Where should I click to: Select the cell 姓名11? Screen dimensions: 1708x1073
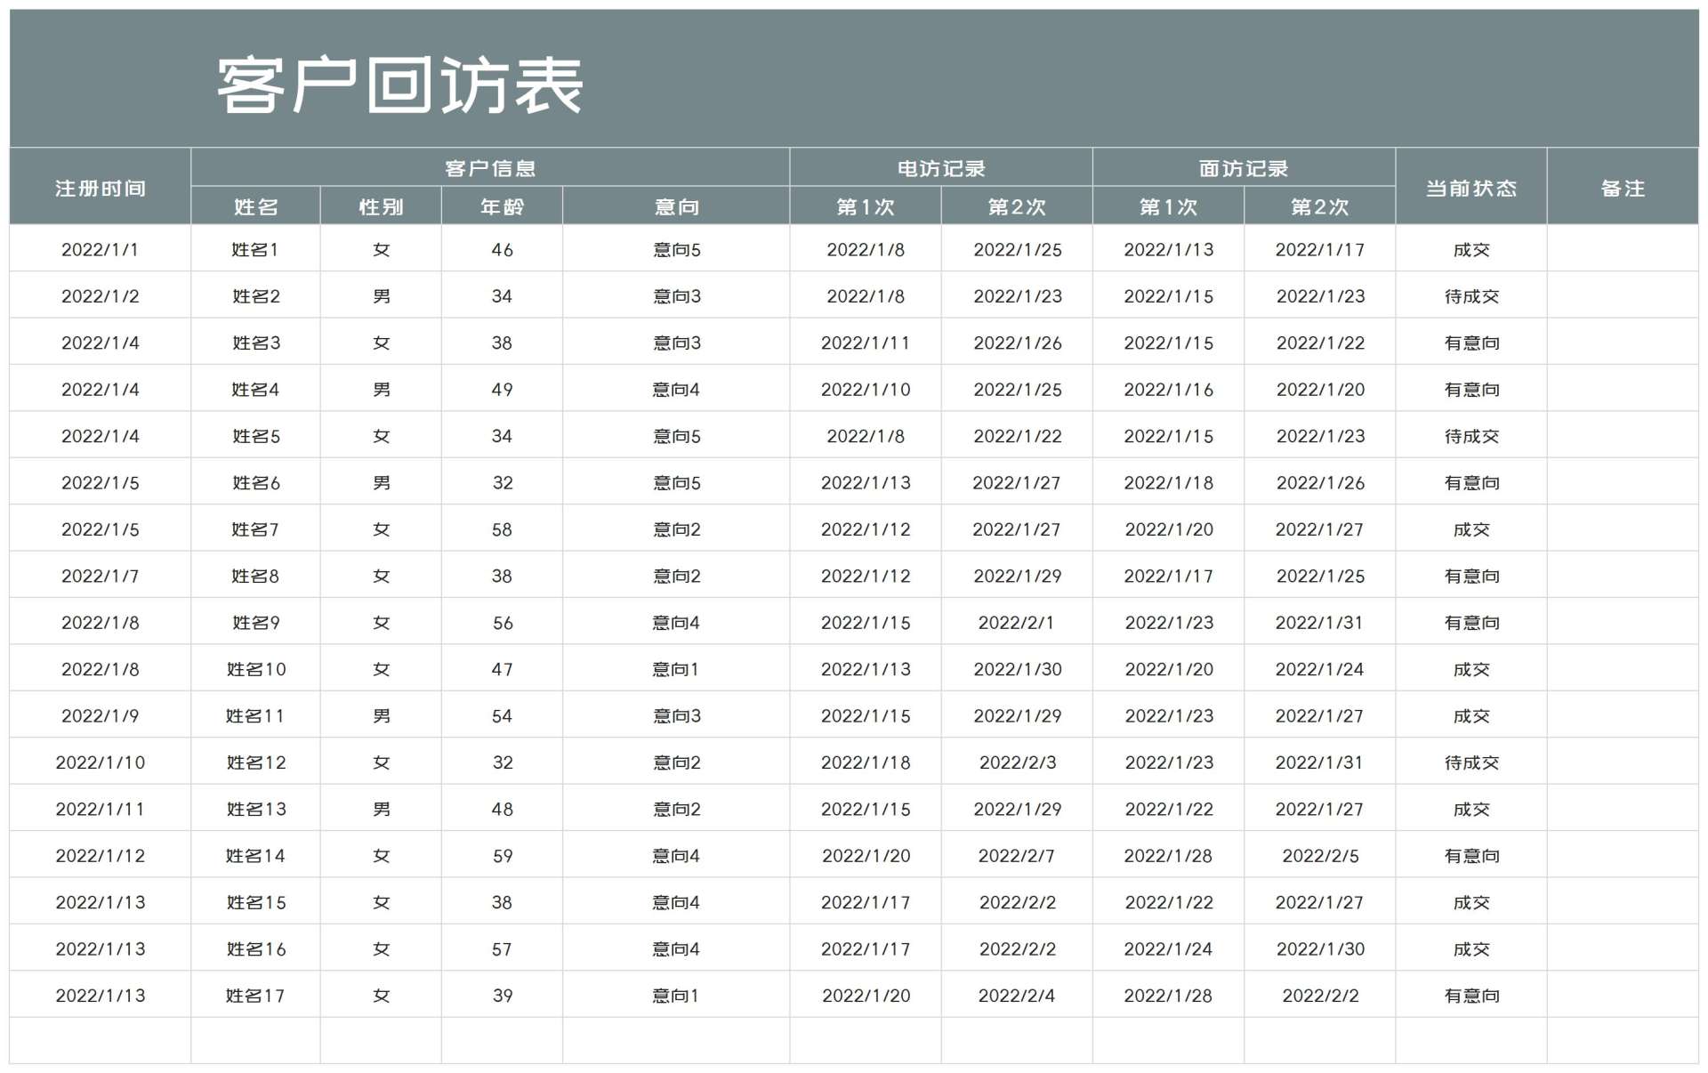(255, 716)
